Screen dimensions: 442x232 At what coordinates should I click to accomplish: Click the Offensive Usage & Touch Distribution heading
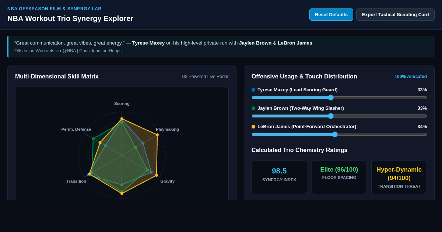(304, 77)
